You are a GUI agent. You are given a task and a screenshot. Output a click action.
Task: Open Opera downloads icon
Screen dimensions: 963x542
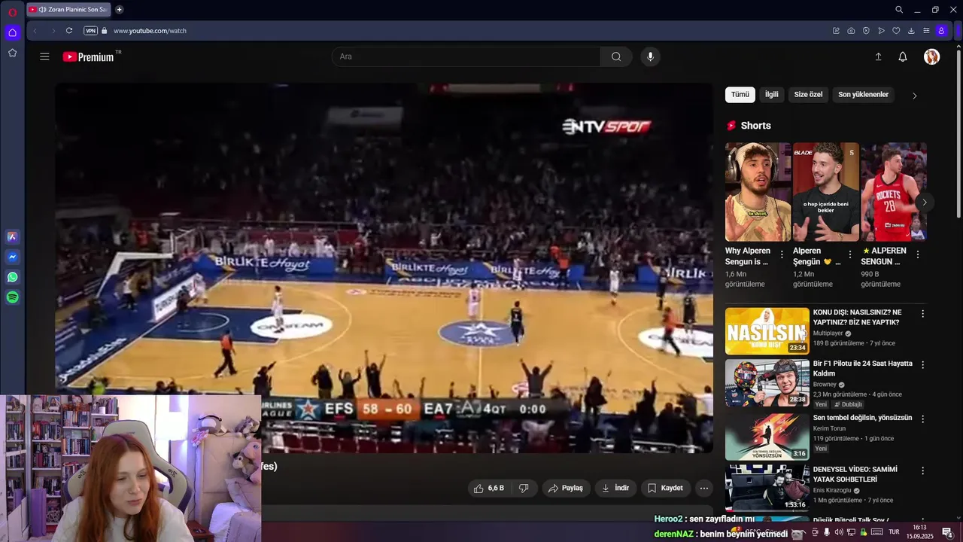point(911,31)
